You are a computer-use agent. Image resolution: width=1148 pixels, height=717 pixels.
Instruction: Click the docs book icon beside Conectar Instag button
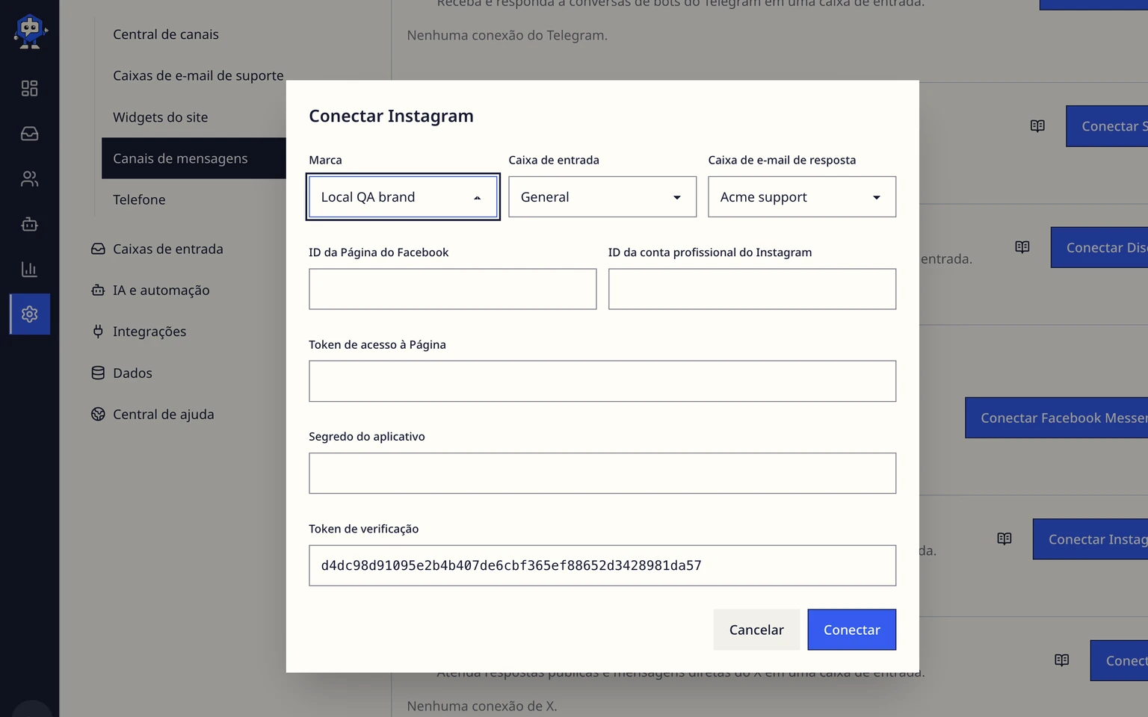[1004, 539]
